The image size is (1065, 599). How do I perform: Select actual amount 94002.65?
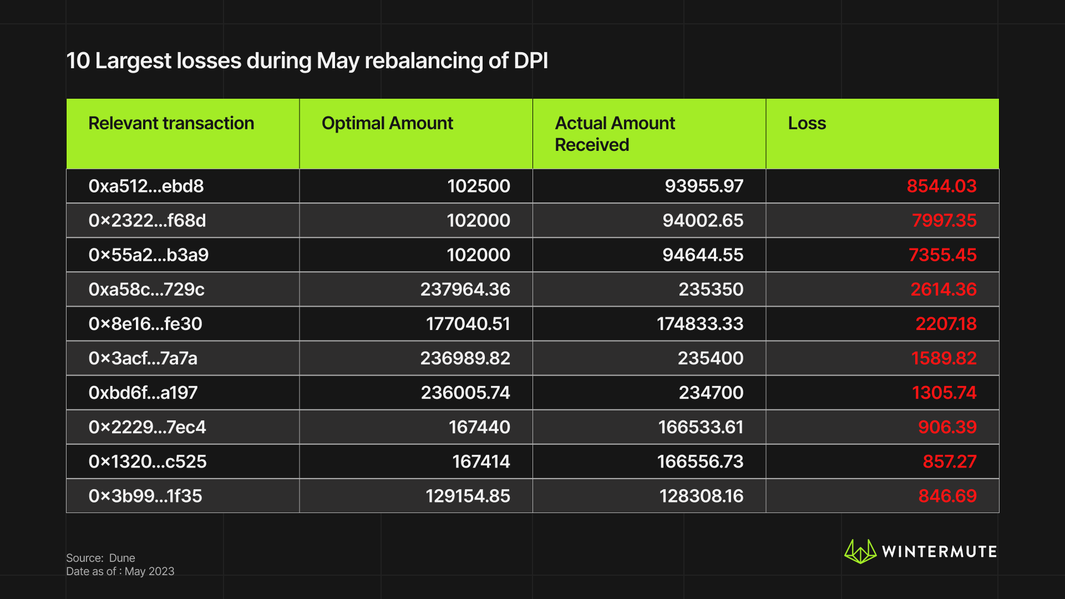click(x=703, y=220)
